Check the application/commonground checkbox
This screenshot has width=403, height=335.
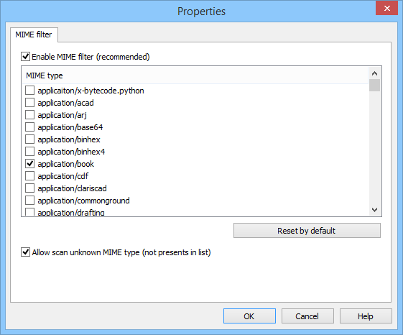[30, 201]
